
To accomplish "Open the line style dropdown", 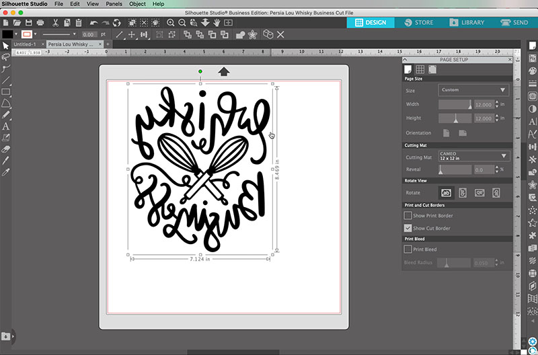I will tap(59, 34).
